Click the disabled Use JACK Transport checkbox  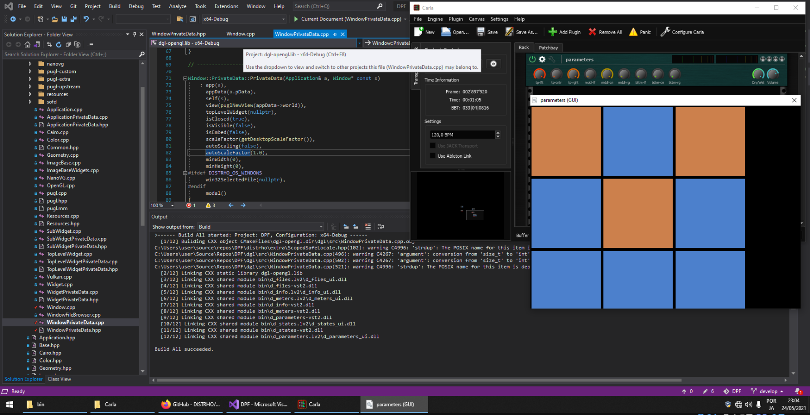click(433, 146)
